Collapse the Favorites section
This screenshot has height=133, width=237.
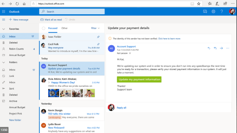pyautogui.click(x=4, y=29)
